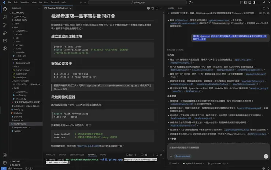This screenshot has height=170, width=271.
Task: Open the Codex icon below Extensions
Action: pos(5,48)
